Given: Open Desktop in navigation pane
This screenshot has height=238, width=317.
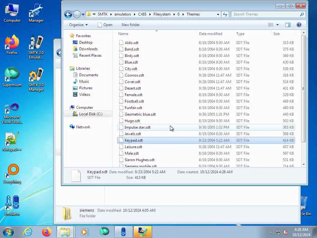Looking at the screenshot, I should click(86, 42).
